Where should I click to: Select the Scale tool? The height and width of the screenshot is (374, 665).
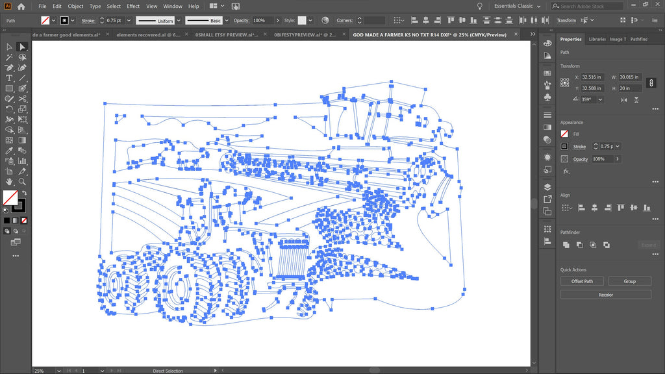click(x=22, y=109)
